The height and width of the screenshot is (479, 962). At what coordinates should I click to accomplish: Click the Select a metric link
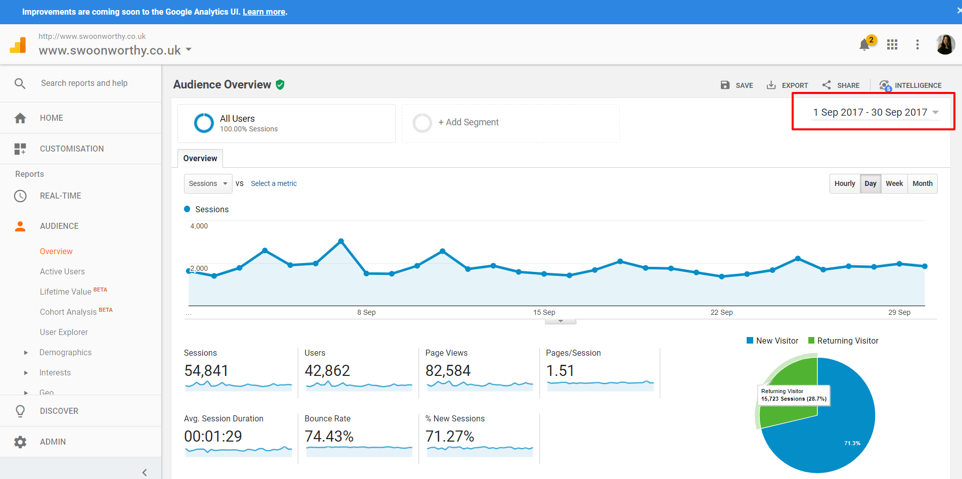273,184
